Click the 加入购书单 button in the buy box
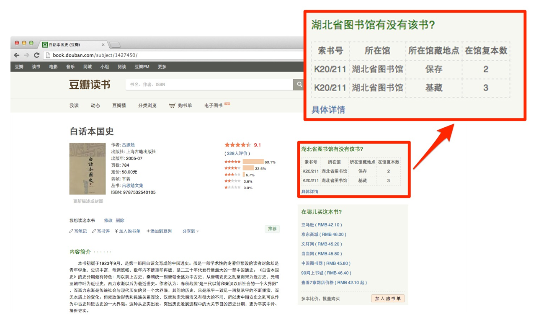 click(388, 299)
